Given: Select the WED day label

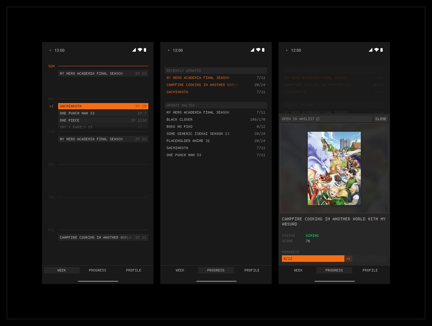Looking at the screenshot, I should 51,165.
